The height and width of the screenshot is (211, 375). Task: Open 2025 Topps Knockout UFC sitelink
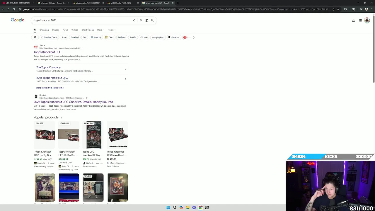(52, 78)
